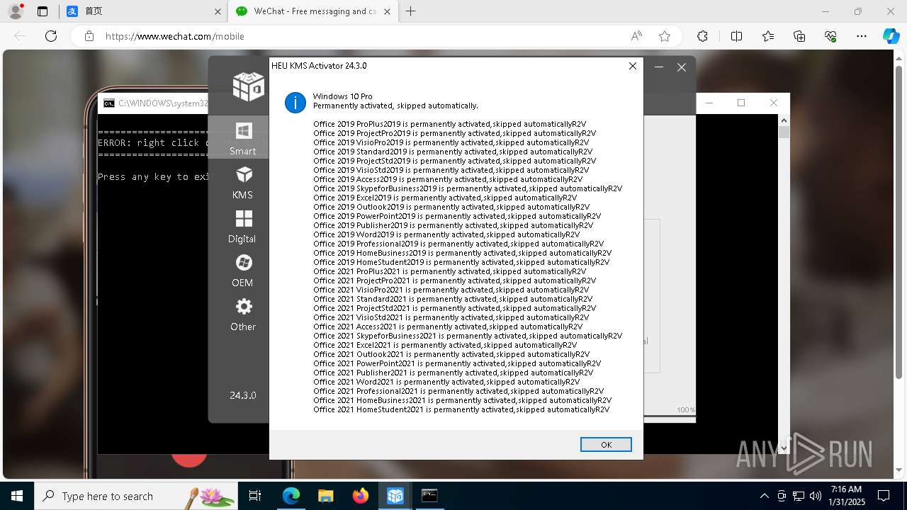This screenshot has width=907, height=510.
Task: Open Browser essentials panel
Action: tap(830, 36)
